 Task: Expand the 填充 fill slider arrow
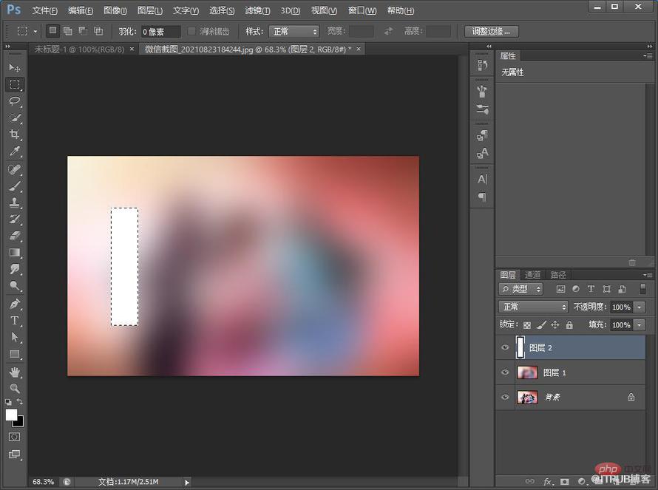pos(639,324)
